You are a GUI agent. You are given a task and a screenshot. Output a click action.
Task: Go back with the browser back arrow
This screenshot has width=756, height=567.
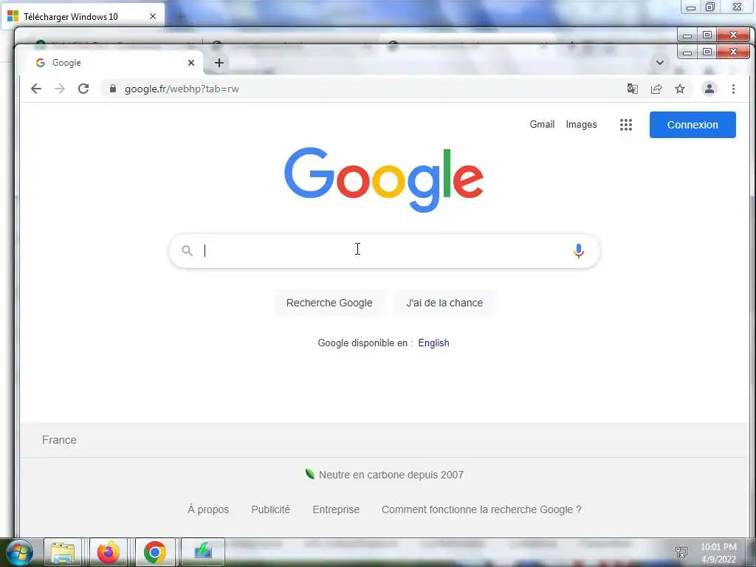(x=36, y=89)
